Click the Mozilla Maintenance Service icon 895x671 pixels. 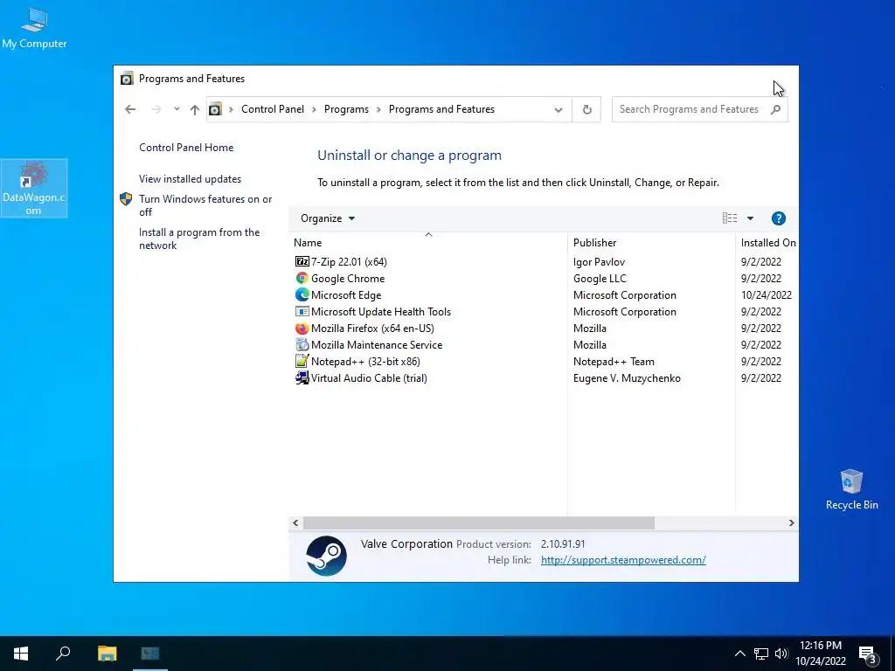tap(302, 344)
